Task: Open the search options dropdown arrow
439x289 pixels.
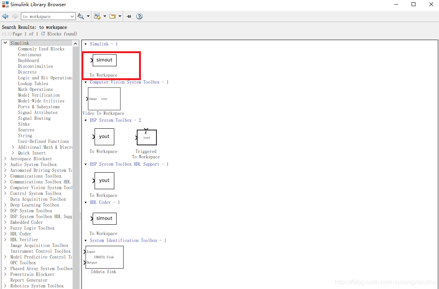Action: tap(88, 16)
